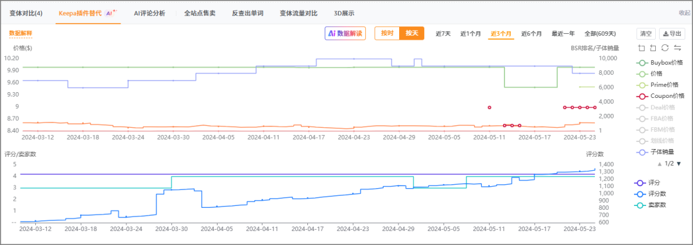Open the AI评论分析 tab
Viewport: 693px width, 245px height.
(x=150, y=13)
